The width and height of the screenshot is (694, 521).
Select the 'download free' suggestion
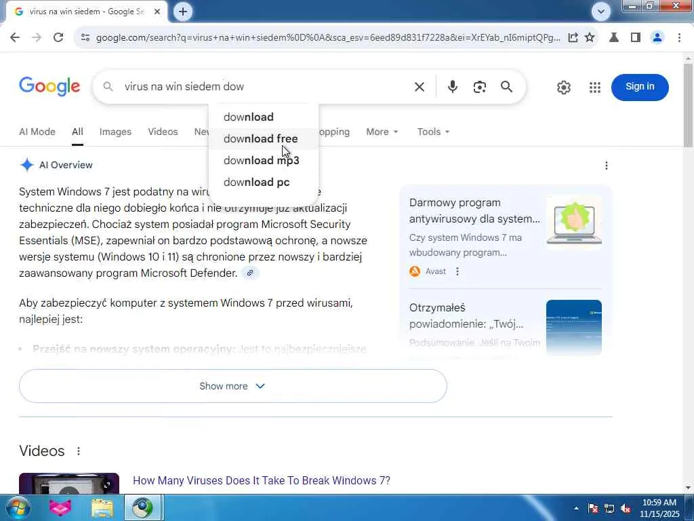pyautogui.click(x=264, y=138)
